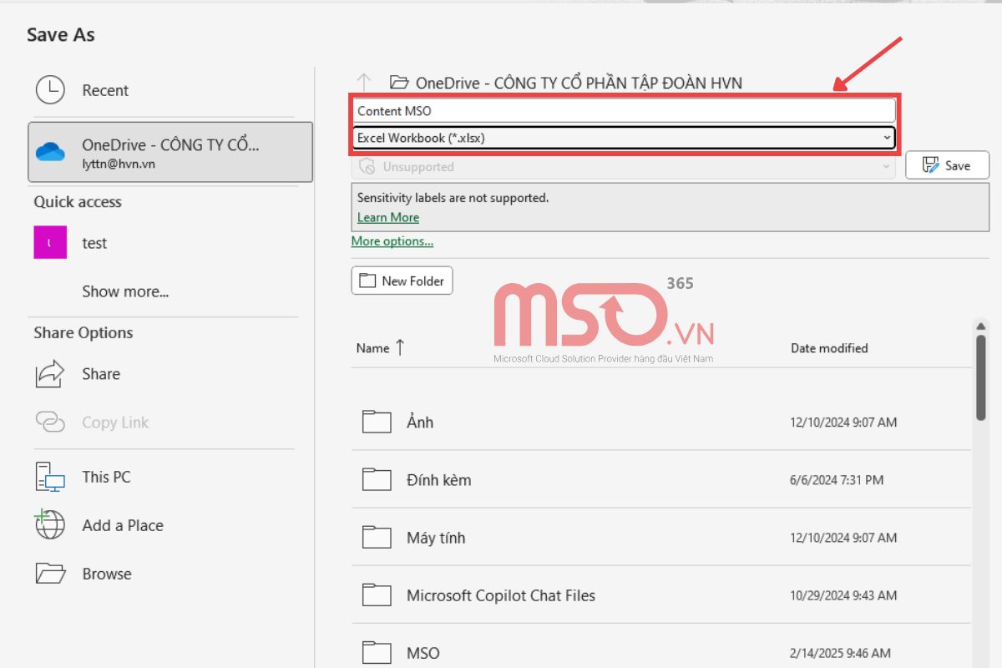This screenshot has height=668, width=1002.
Task: Click date 6/6/2024 7:31 PM
Action: pos(837,480)
